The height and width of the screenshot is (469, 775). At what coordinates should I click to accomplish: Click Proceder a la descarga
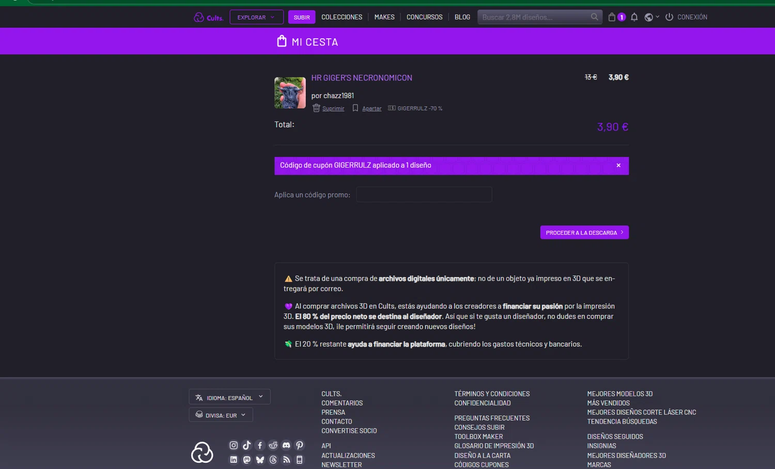click(x=584, y=233)
